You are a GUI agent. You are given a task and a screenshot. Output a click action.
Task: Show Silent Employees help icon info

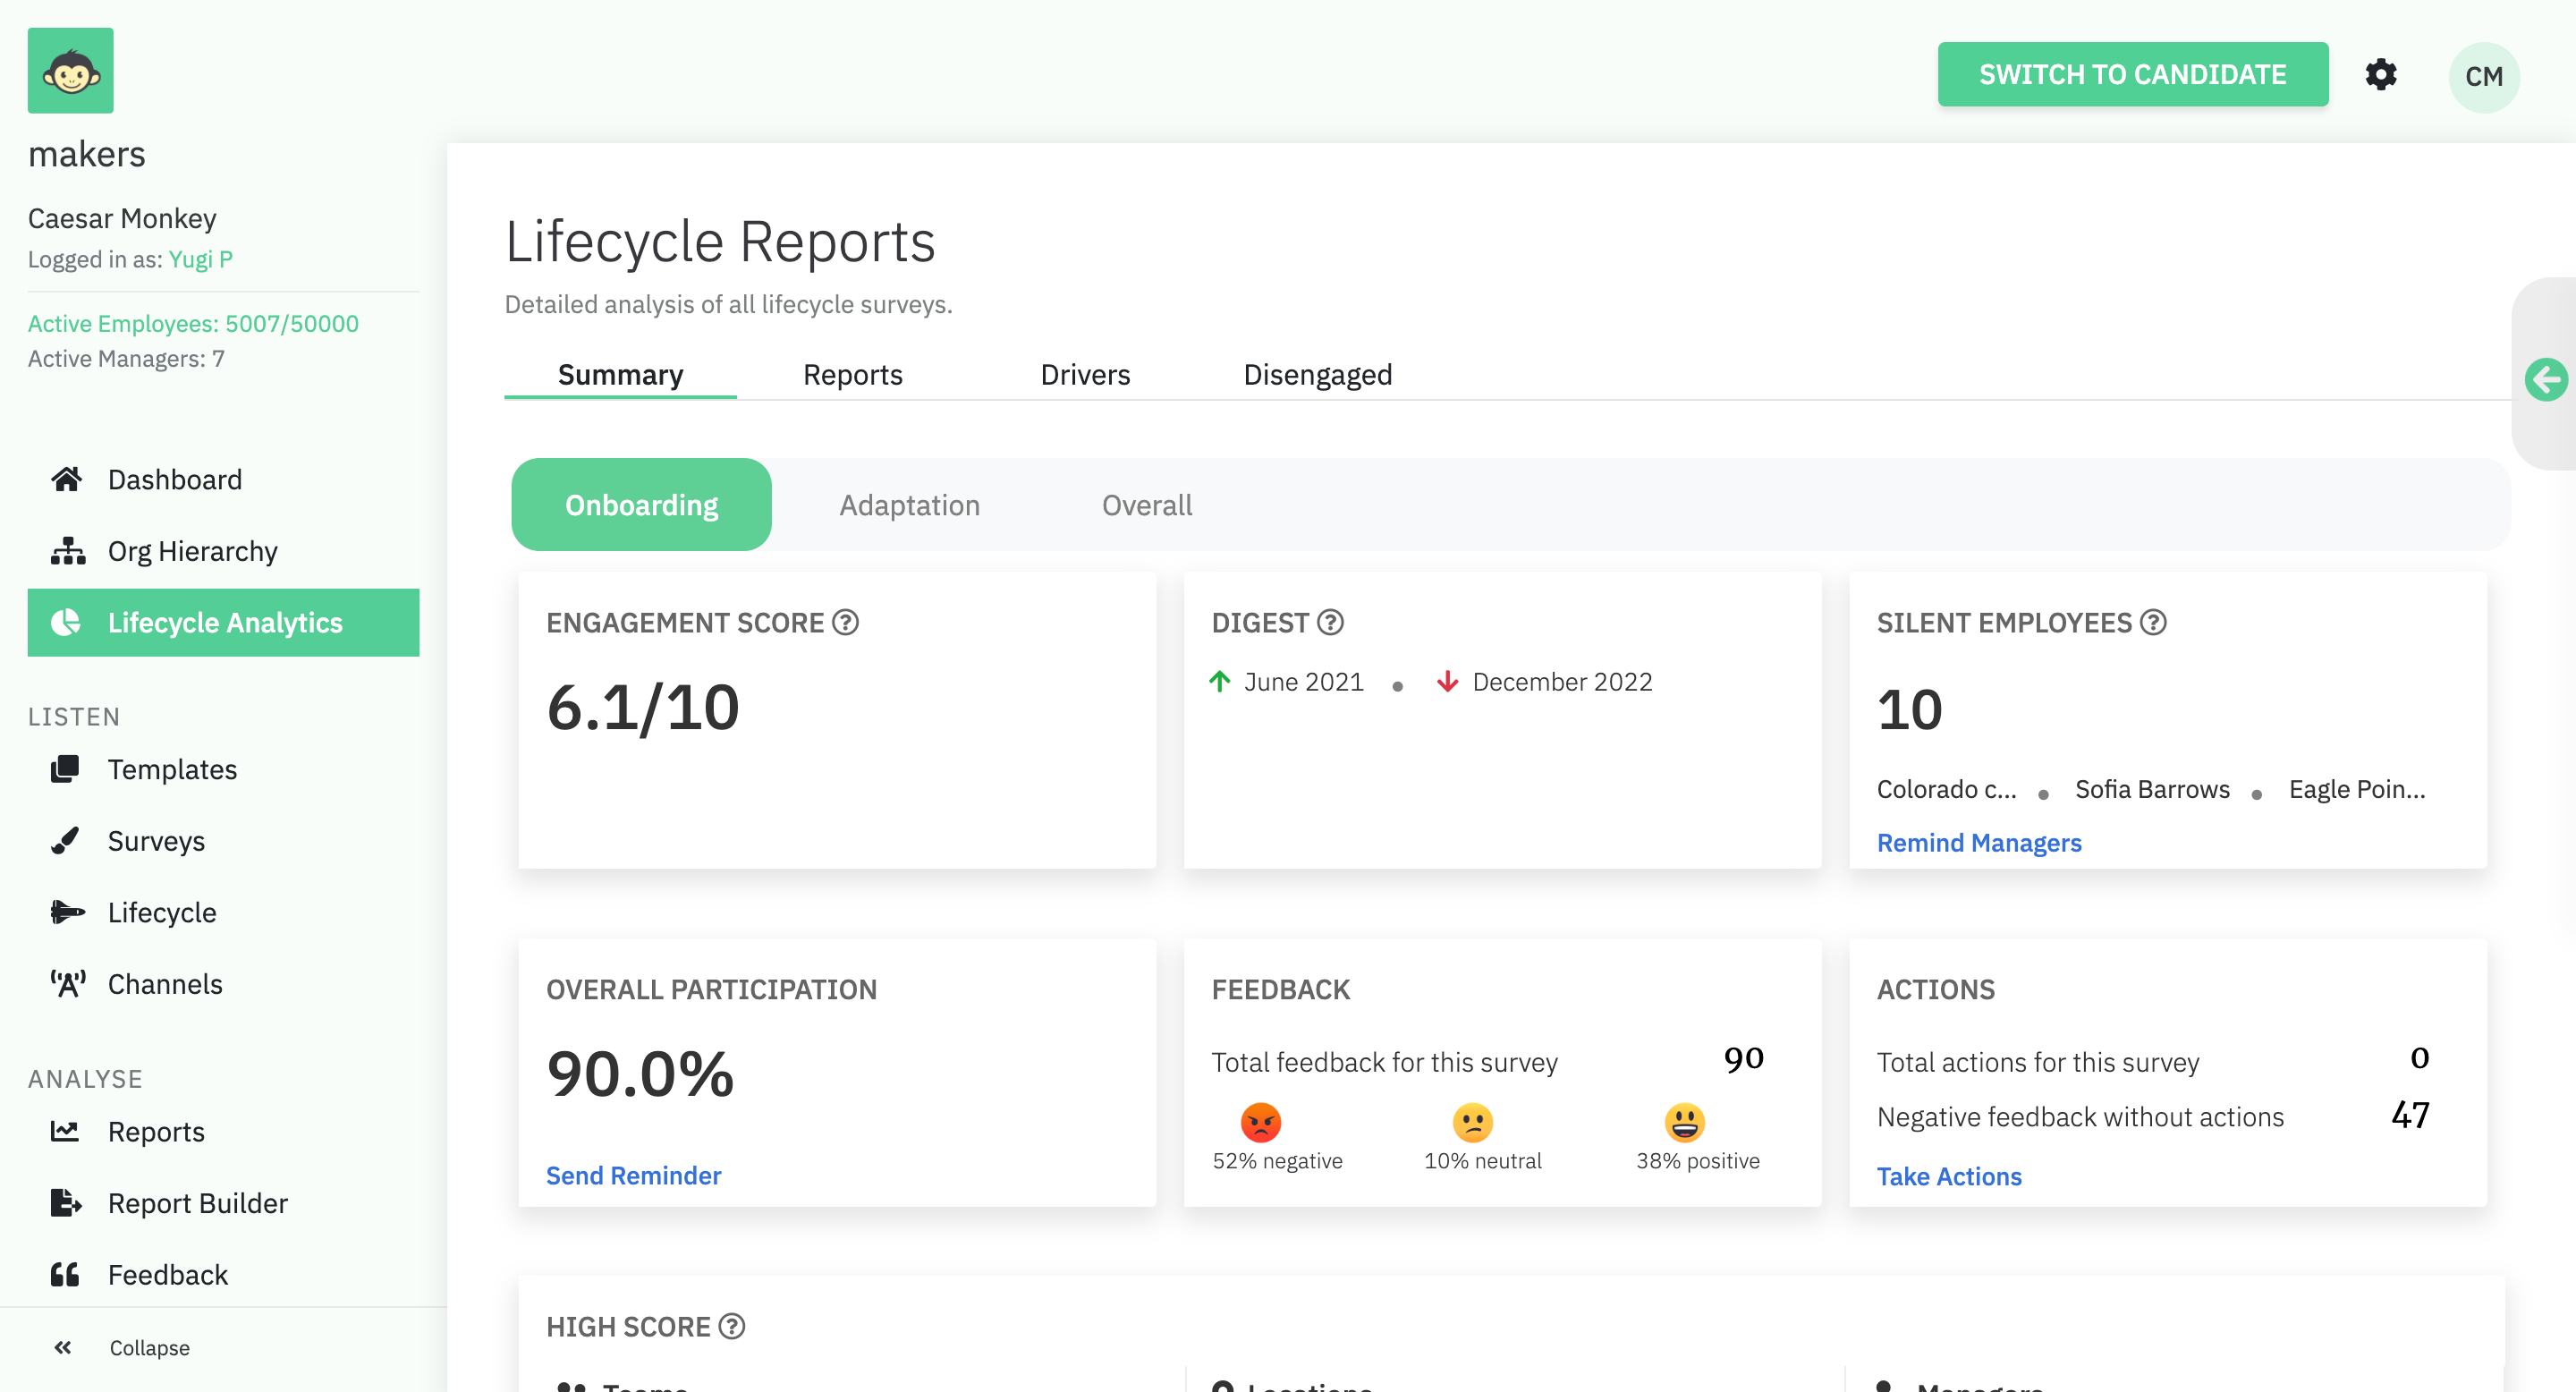2153,623
